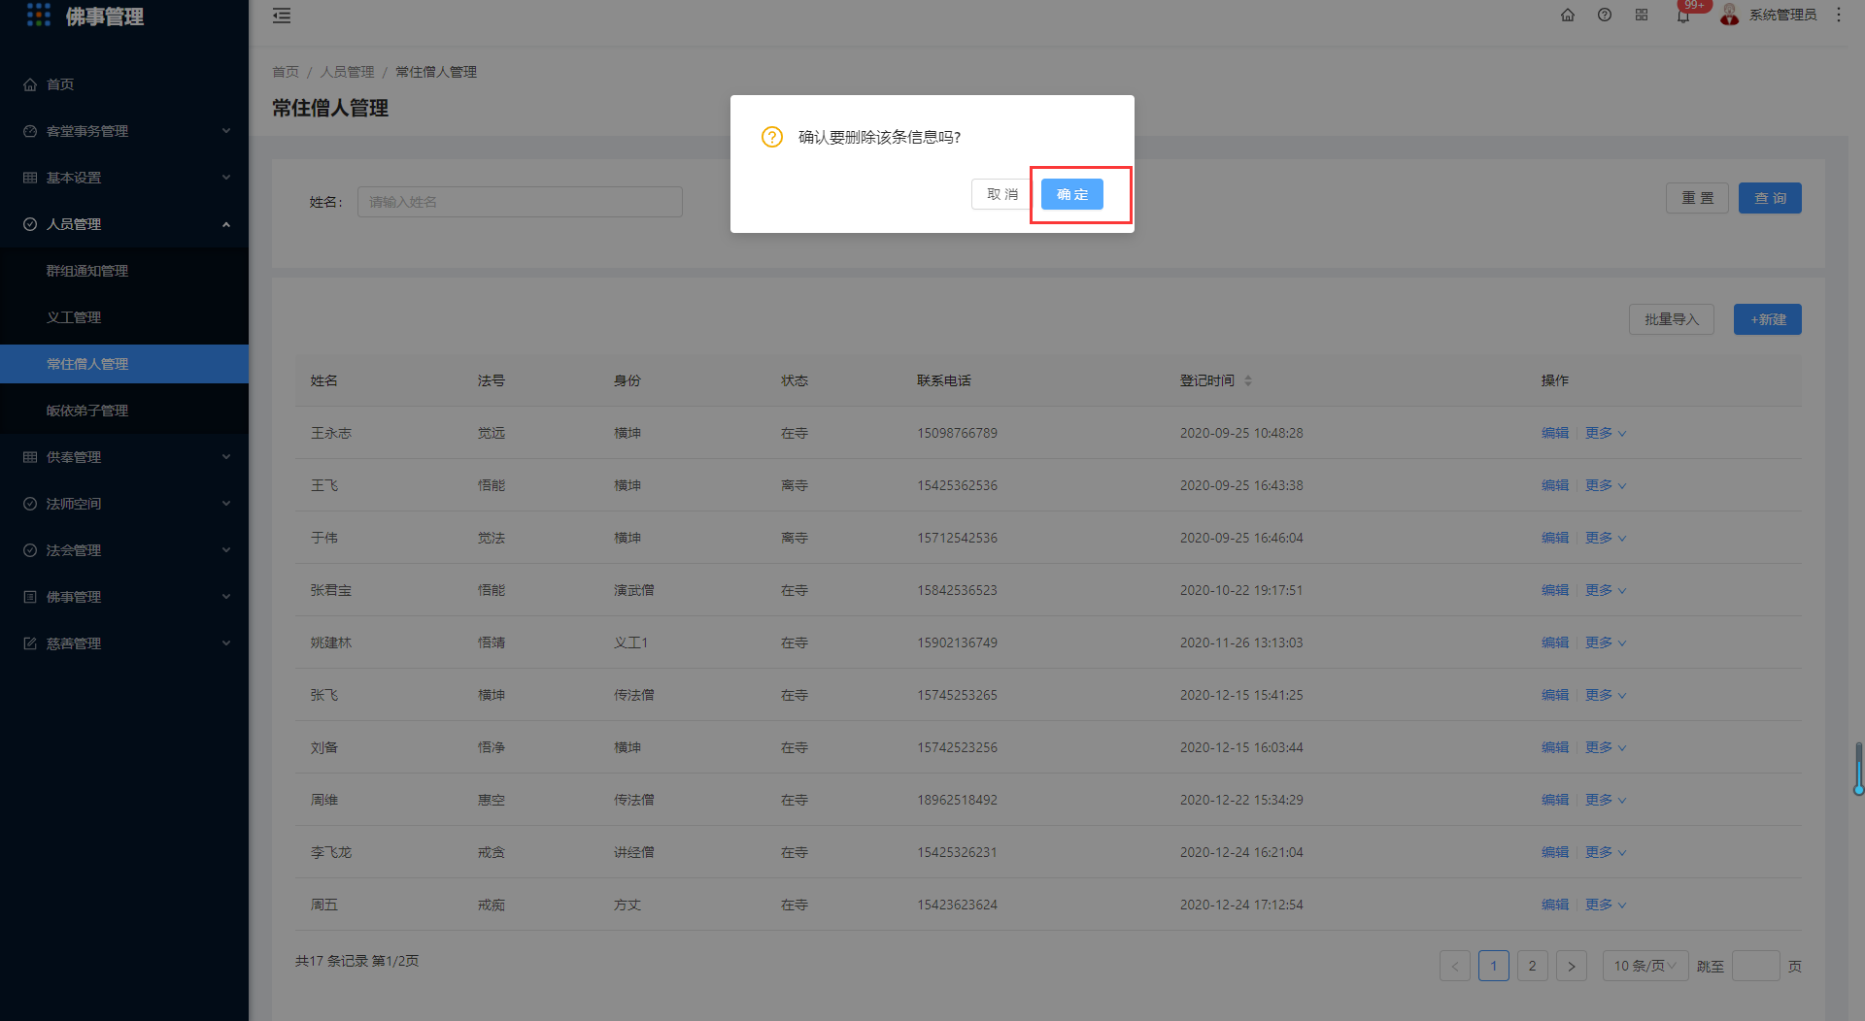Click the 慈善管理 sidebar icon

tap(30, 643)
